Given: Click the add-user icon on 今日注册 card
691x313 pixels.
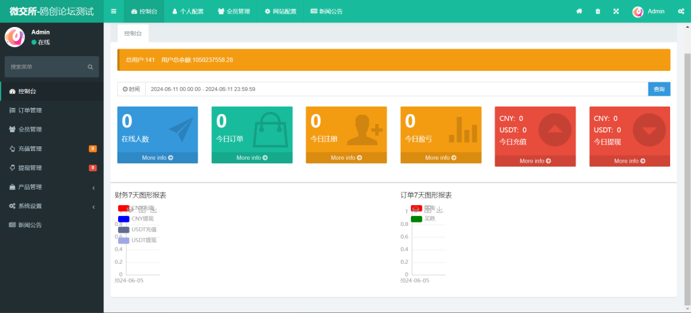Looking at the screenshot, I should tap(365, 130).
